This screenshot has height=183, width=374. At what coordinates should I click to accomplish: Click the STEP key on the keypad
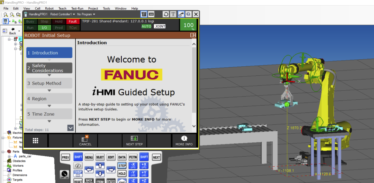(x=122, y=165)
